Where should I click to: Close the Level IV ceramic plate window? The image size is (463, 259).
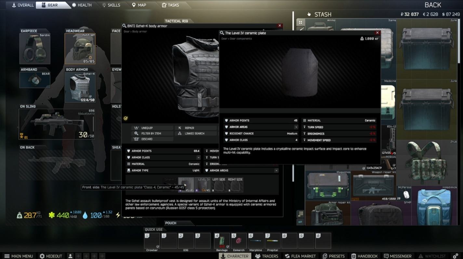tap(377, 33)
